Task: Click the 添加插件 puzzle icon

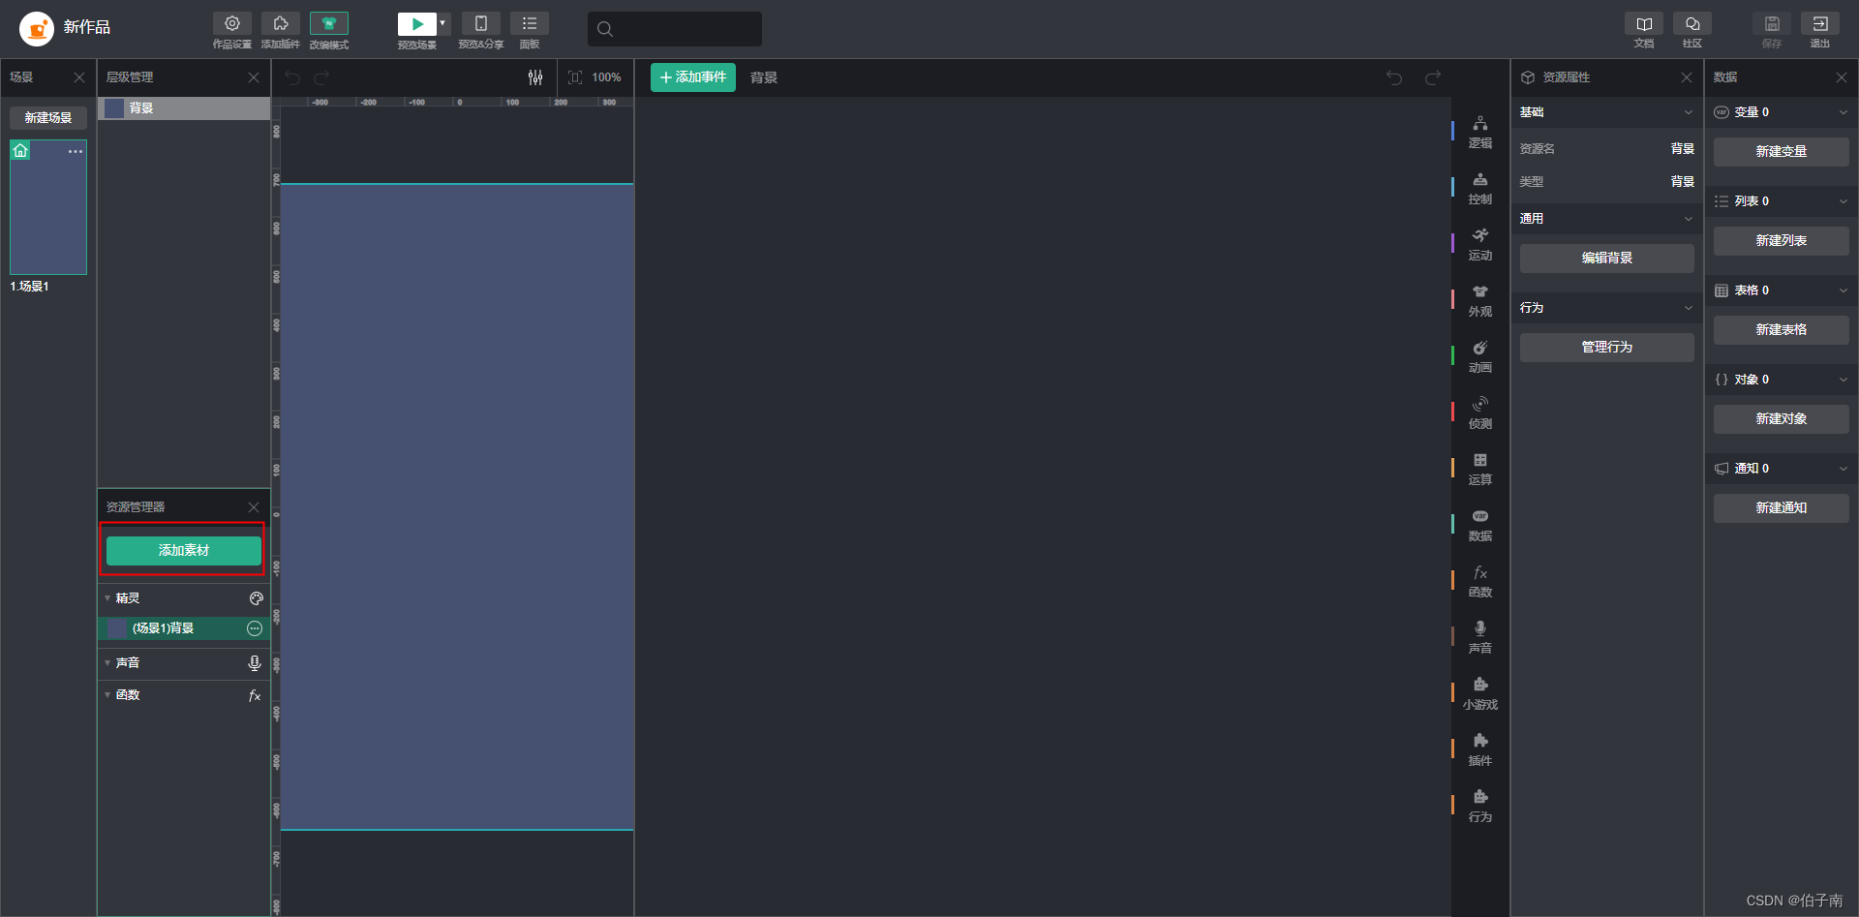Action: point(281,24)
